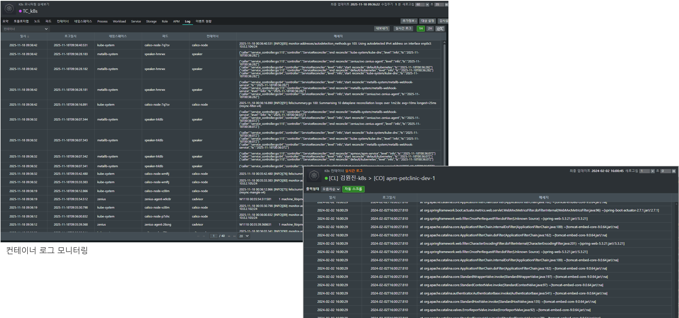Open the advanced search filter icon
679x318 pixels.
pyautogui.click(x=440, y=29)
